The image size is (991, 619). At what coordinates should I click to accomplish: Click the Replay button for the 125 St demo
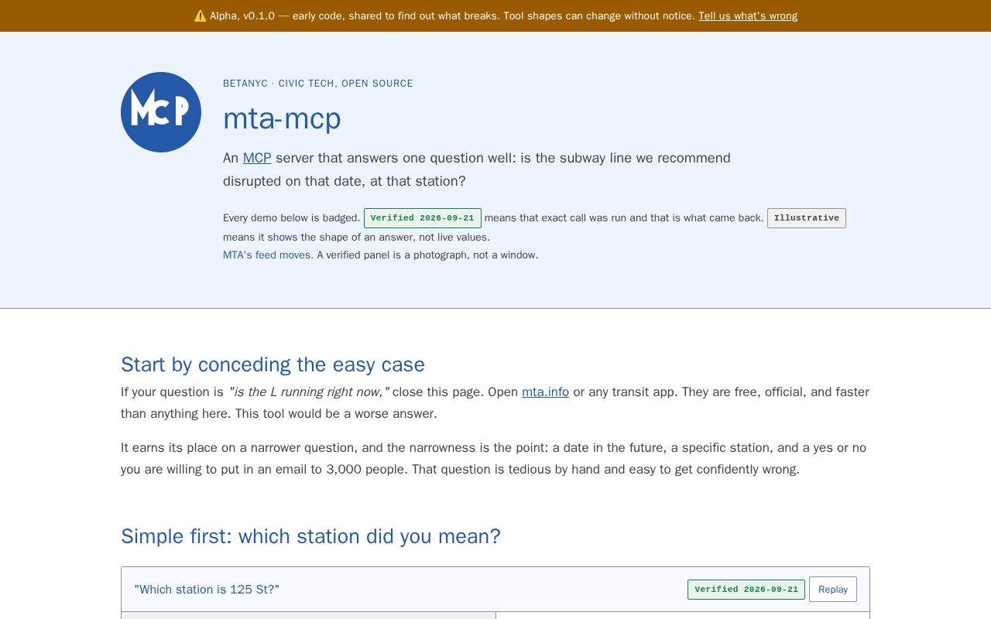(x=833, y=589)
